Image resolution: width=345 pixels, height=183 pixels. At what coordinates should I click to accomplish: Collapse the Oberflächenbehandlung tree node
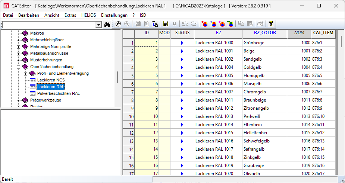pos(19,67)
